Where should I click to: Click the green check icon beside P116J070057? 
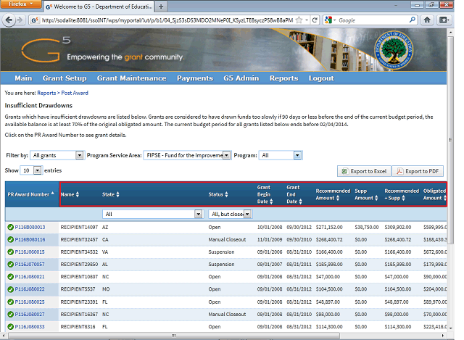[10, 265]
